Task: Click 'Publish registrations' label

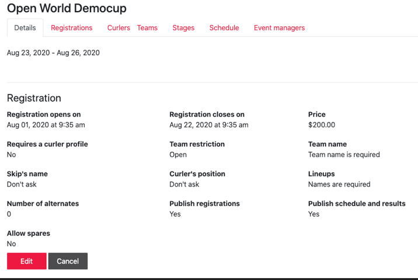Action: pos(204,204)
